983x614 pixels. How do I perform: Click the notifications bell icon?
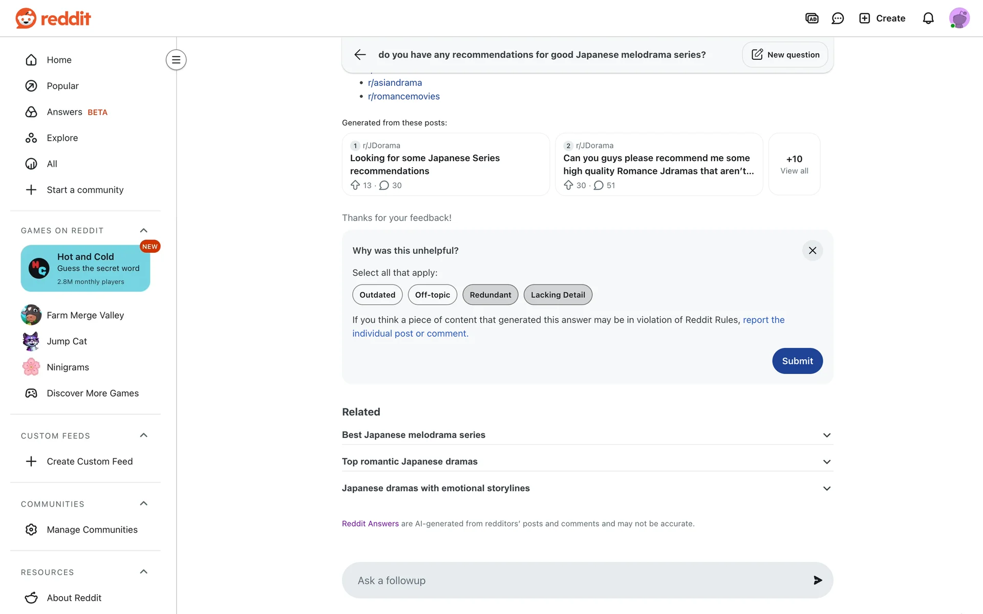[928, 18]
